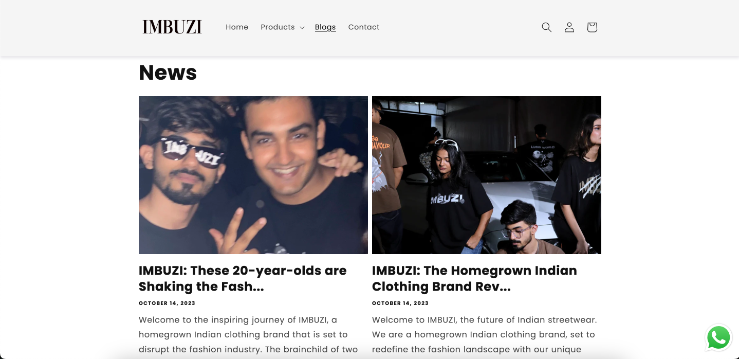This screenshot has height=359, width=739.
Task: Open the shopping cart icon
Action: point(592,27)
